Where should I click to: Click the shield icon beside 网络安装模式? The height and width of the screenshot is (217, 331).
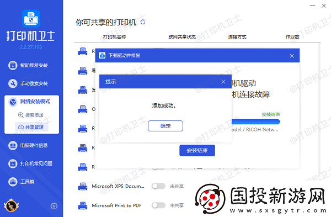click(x=13, y=102)
